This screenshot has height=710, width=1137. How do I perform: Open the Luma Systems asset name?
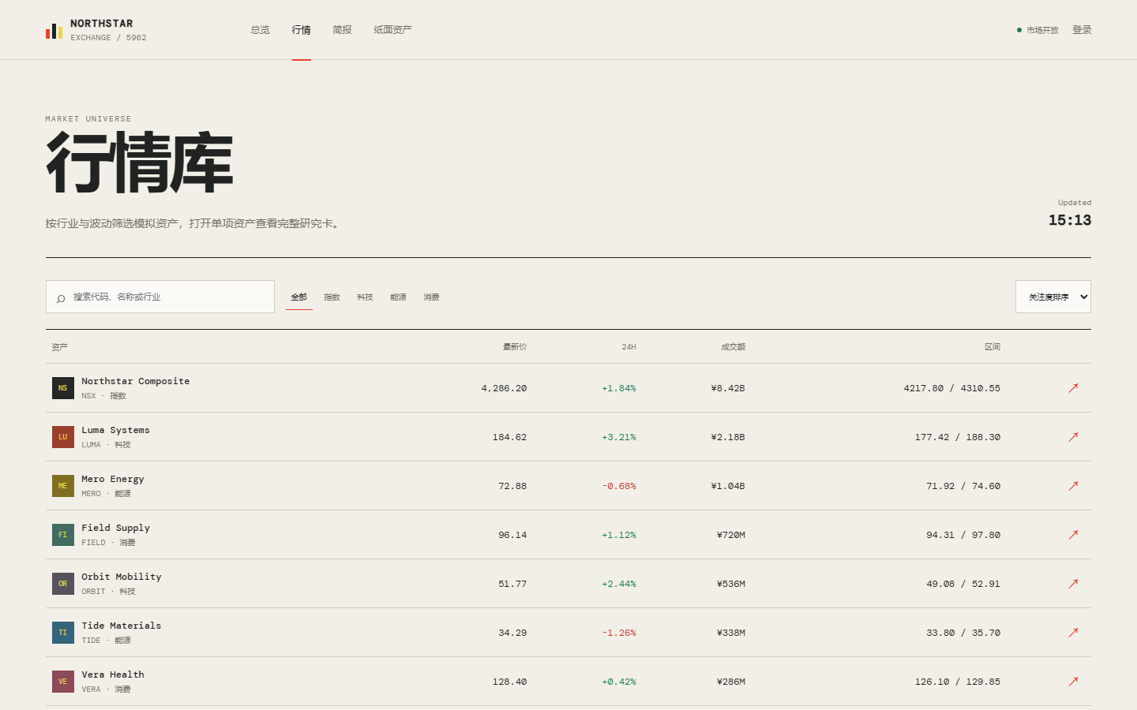click(115, 430)
